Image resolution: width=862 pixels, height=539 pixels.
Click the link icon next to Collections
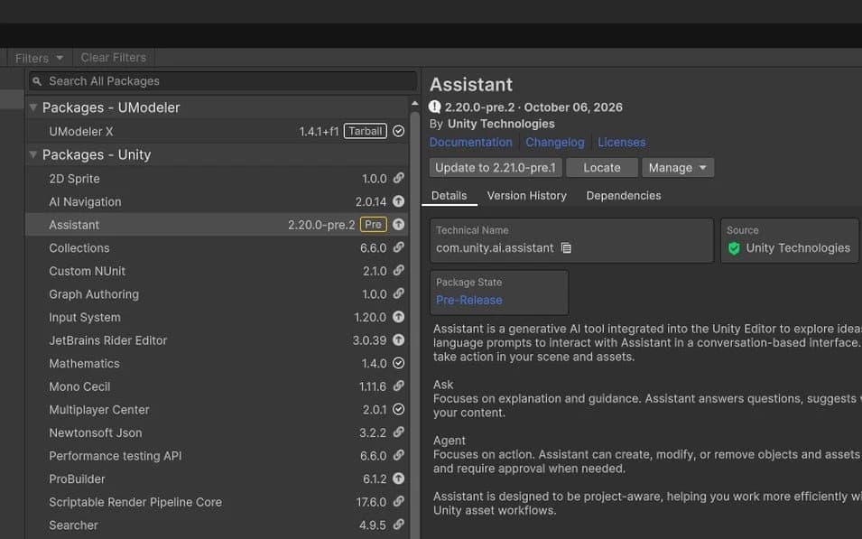pos(399,247)
